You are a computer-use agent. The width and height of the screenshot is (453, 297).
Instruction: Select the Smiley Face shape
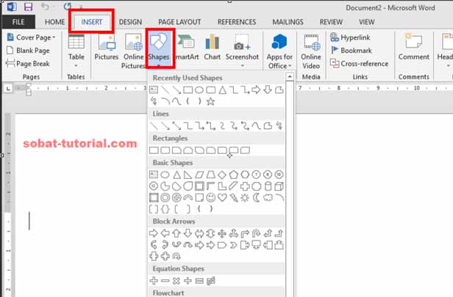tap(210, 197)
